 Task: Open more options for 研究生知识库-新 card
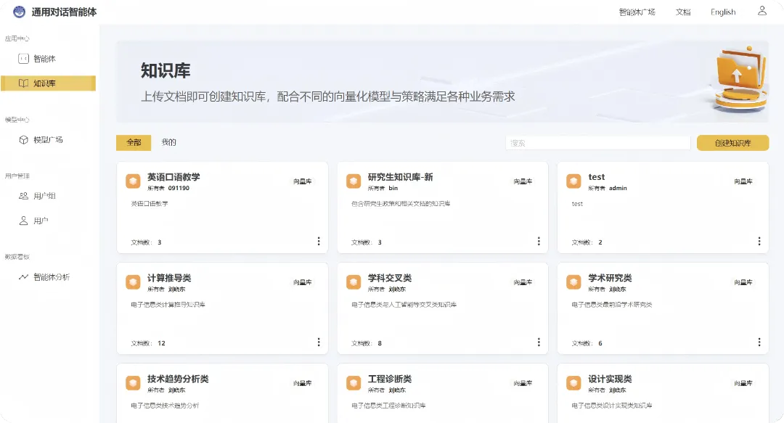pos(539,242)
